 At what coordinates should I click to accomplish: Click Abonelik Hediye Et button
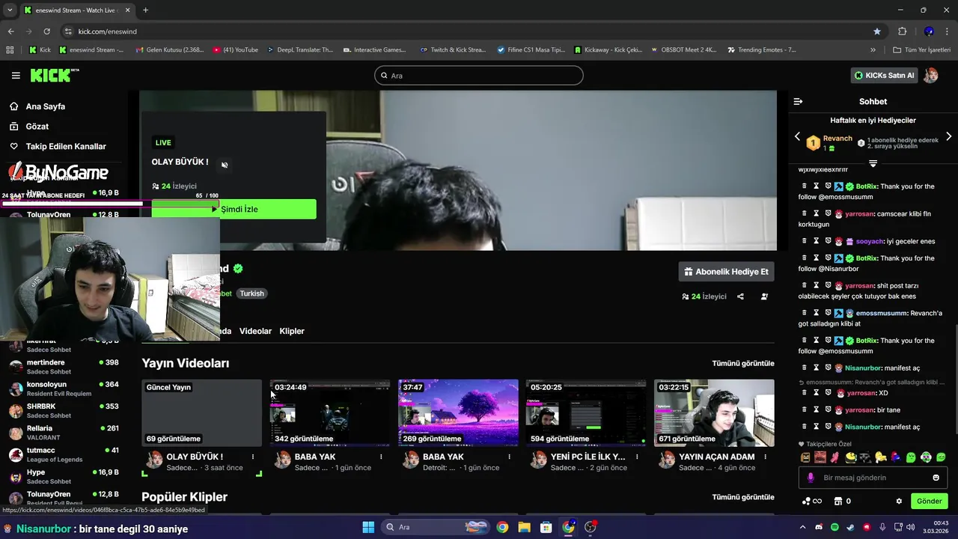click(x=726, y=272)
